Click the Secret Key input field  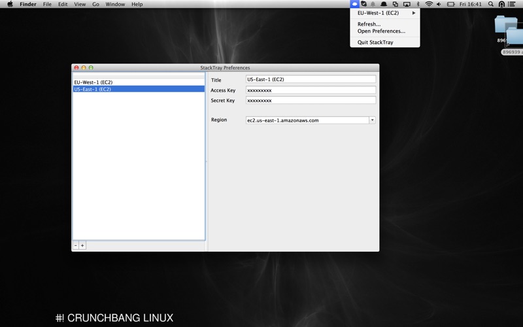click(x=311, y=100)
